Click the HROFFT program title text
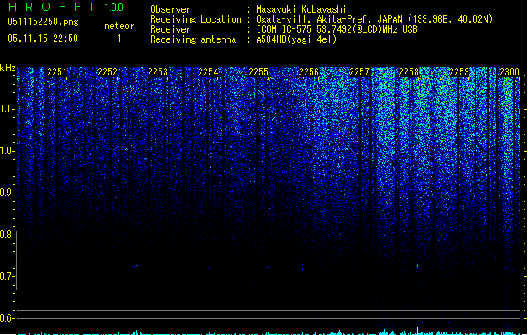 [x=52, y=7]
